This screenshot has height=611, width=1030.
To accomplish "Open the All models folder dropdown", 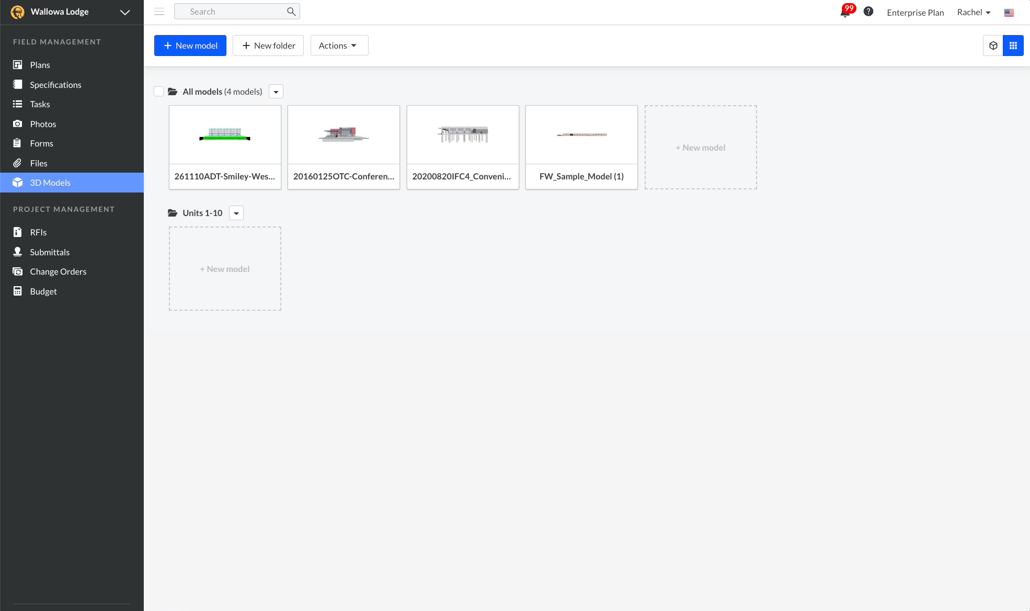I will point(276,91).
